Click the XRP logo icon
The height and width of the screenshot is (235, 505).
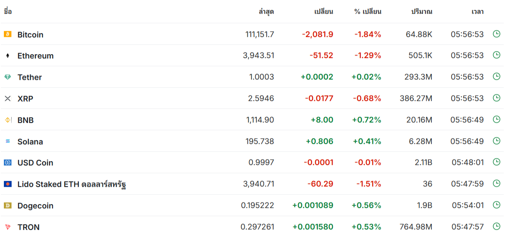click(x=7, y=98)
